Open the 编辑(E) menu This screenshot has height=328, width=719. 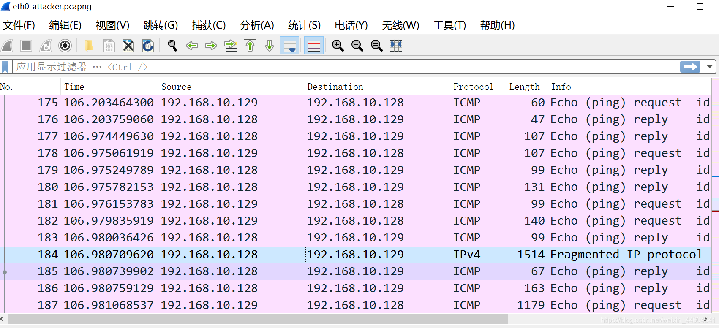coord(65,25)
